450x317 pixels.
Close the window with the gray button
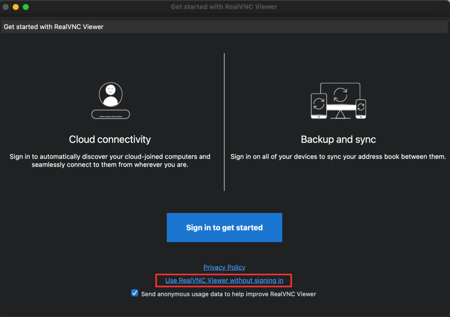tap(6, 7)
